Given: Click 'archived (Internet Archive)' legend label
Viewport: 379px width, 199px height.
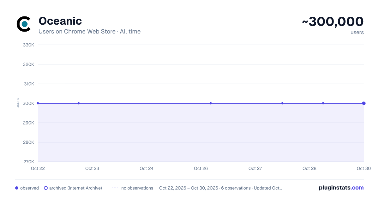Looking at the screenshot, I should pos(75,188).
